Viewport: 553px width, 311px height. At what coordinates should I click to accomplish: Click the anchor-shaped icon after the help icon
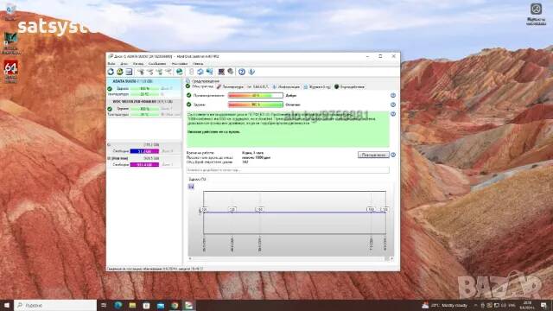click(x=251, y=72)
